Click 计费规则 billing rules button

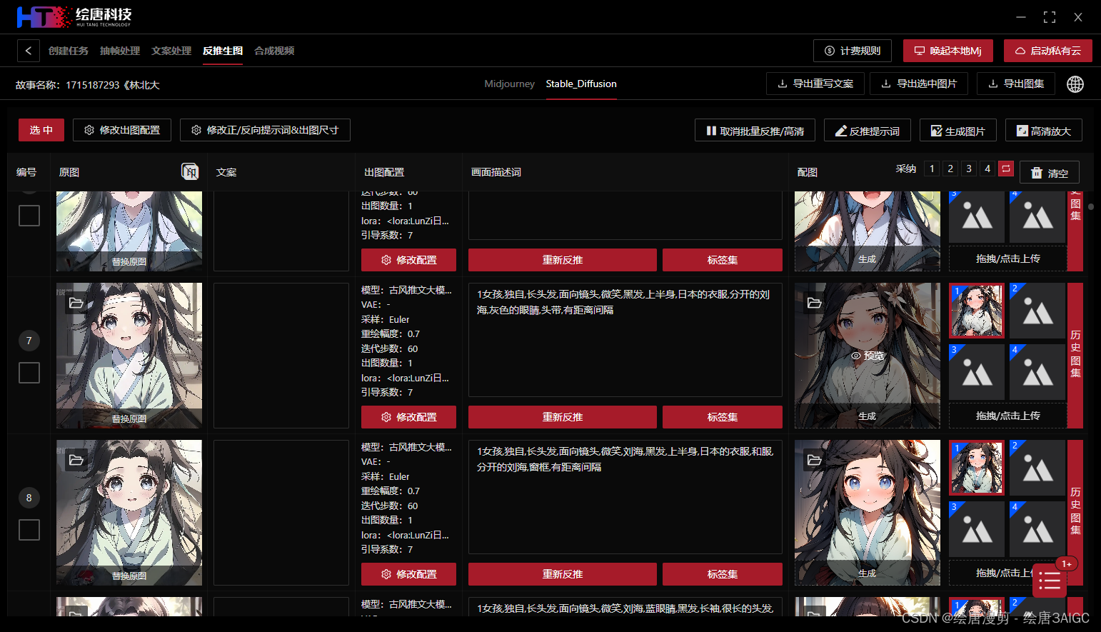(853, 51)
